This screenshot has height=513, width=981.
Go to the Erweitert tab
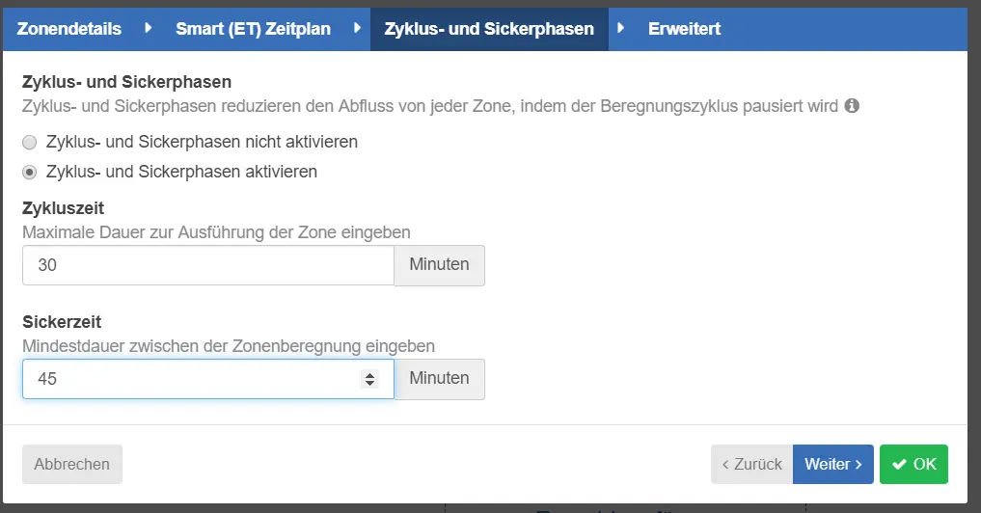pos(684,29)
